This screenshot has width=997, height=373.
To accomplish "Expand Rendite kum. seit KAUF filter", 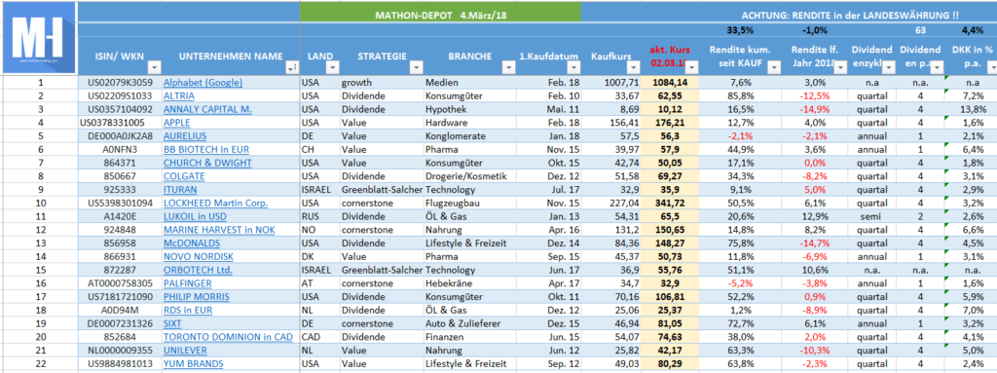I will [774, 67].
